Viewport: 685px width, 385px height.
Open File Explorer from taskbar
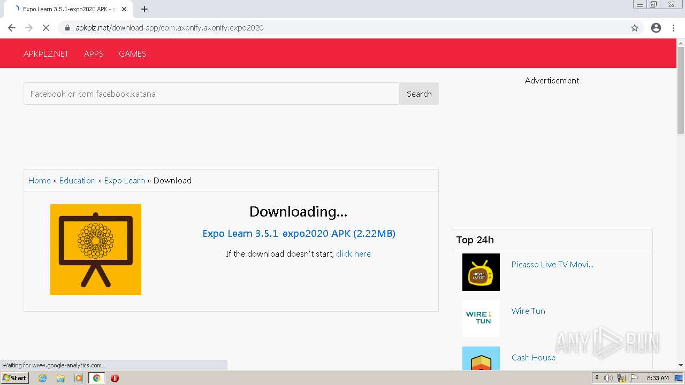tap(60, 378)
